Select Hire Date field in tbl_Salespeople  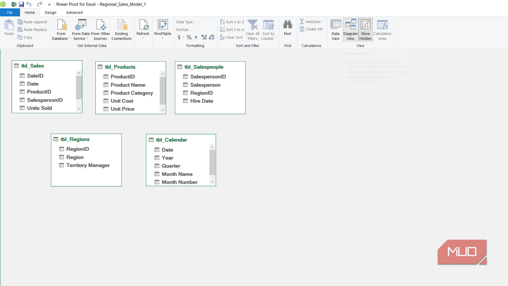tap(202, 101)
